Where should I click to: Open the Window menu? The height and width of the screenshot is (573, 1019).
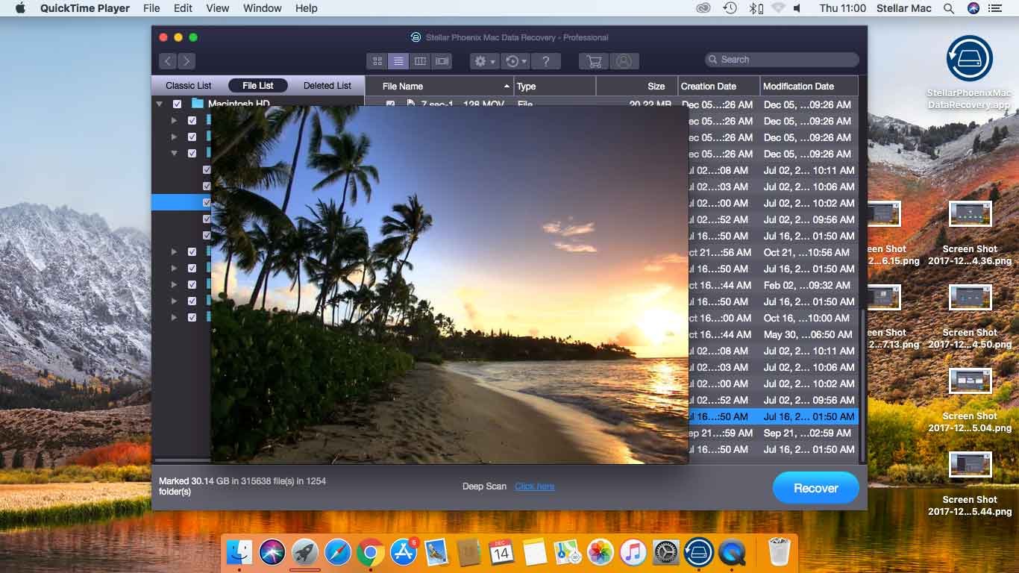(263, 8)
